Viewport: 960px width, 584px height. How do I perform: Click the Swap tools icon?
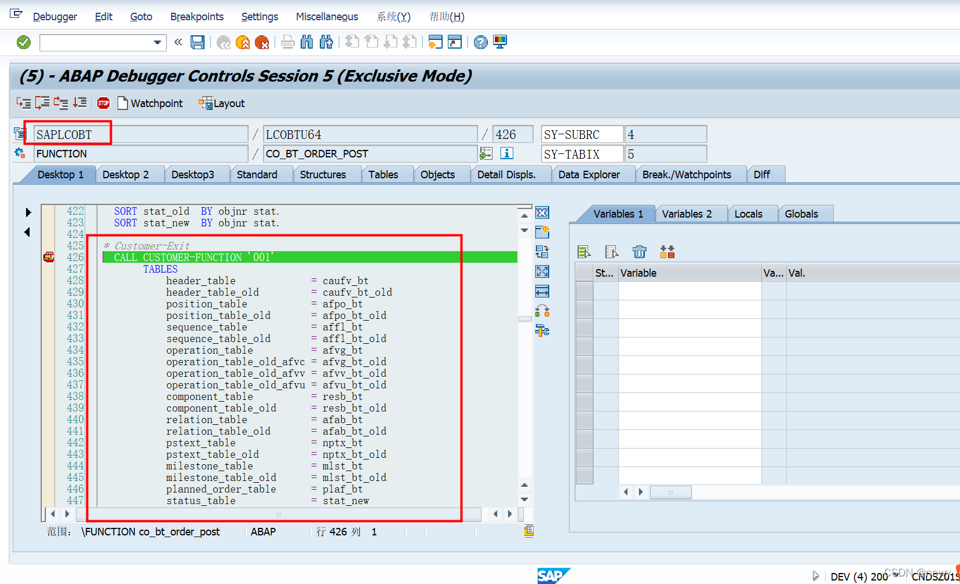[x=542, y=311]
